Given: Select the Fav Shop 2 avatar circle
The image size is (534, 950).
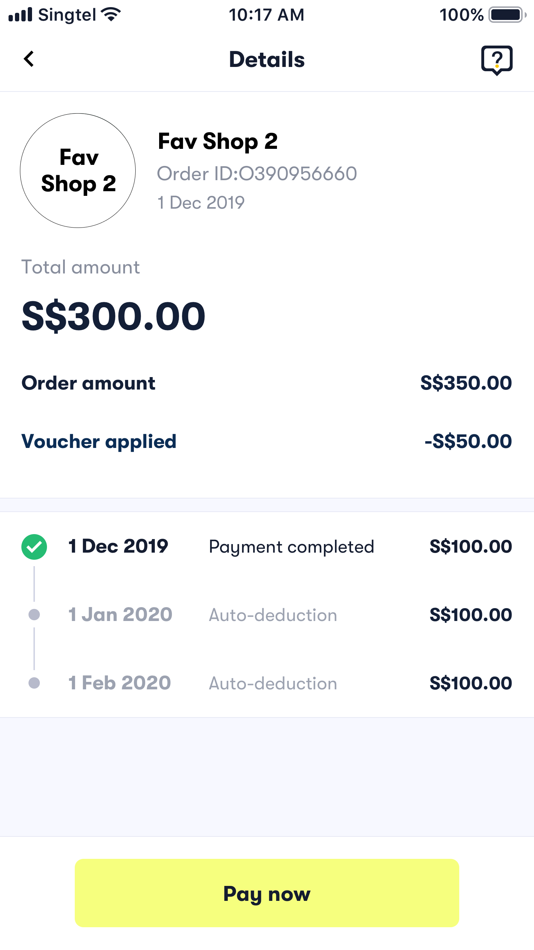Looking at the screenshot, I should pos(78,170).
